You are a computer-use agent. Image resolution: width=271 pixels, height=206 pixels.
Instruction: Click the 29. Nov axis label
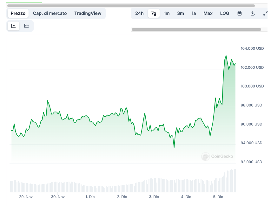(26, 196)
